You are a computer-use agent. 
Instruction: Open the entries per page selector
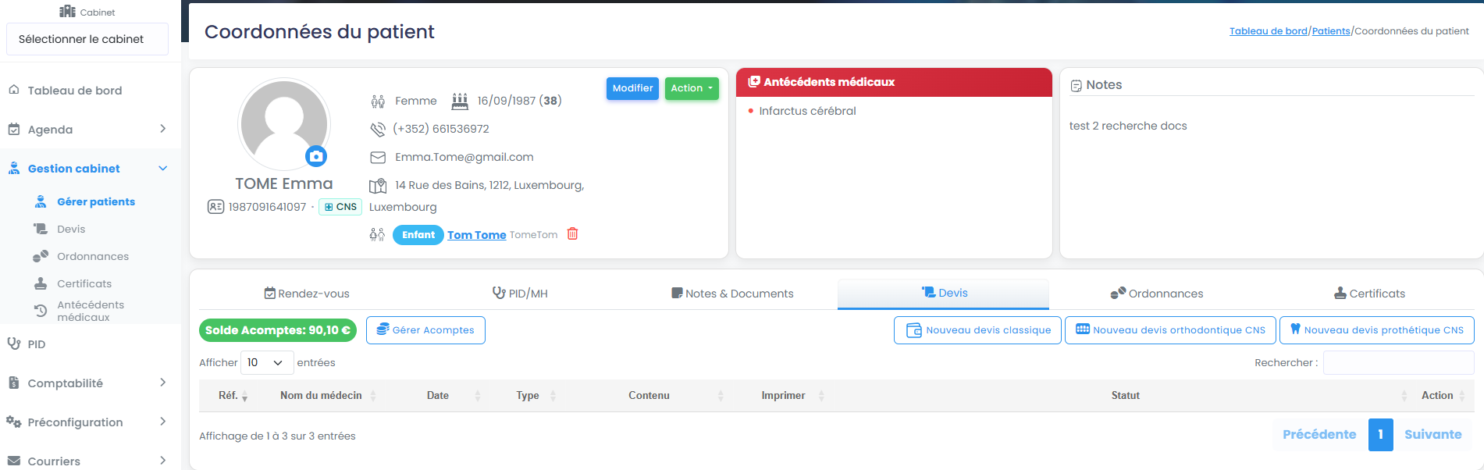pos(267,362)
